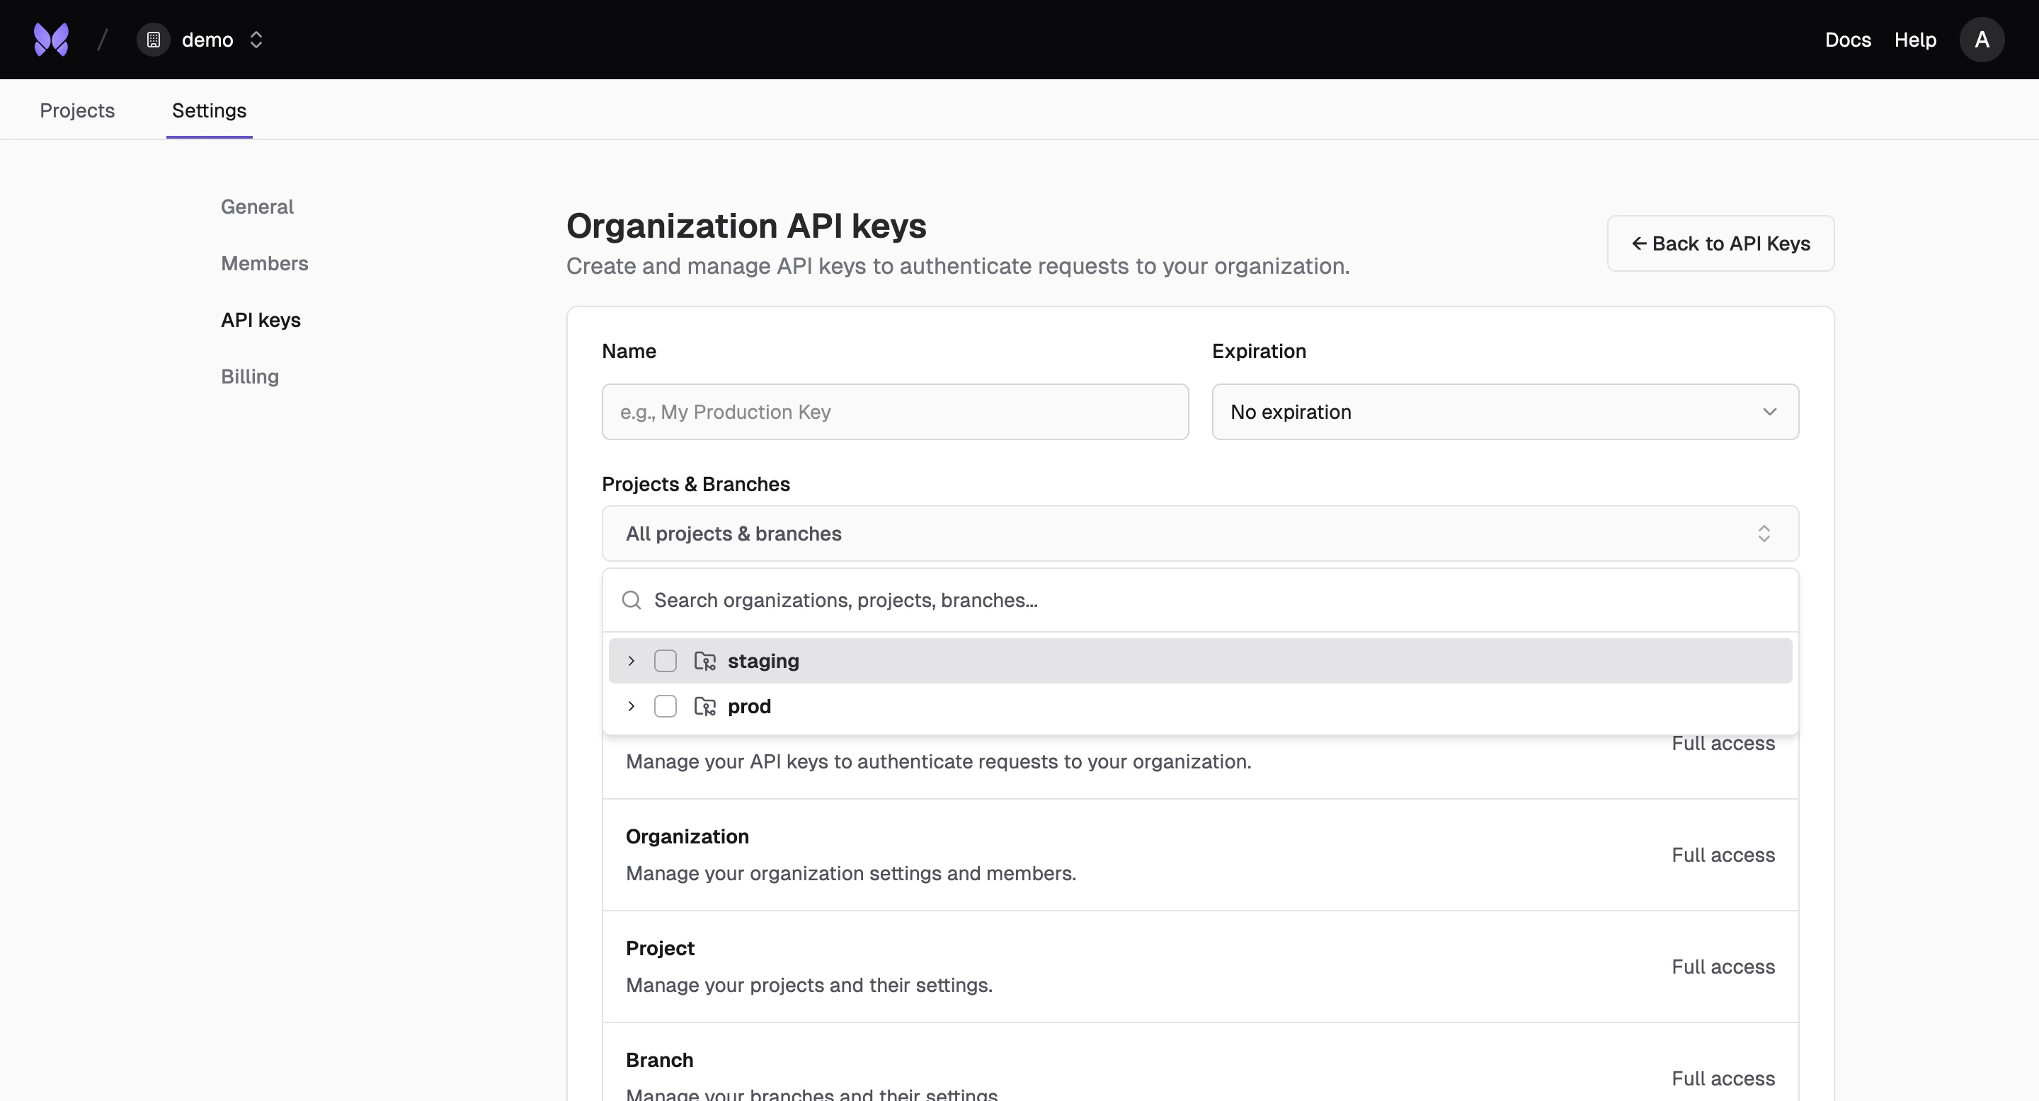Check the staging project checkbox
This screenshot has height=1101, width=2039.
[665, 661]
